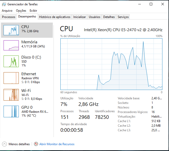Click the 2,86 GHz Velocidade value
The width and height of the screenshot is (169, 151).
point(88,104)
